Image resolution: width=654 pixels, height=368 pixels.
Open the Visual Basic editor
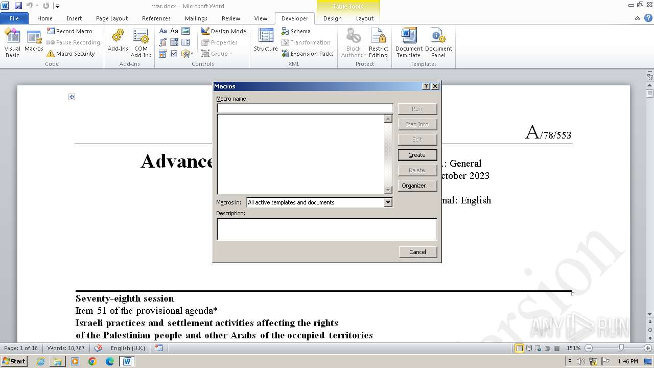(x=12, y=43)
